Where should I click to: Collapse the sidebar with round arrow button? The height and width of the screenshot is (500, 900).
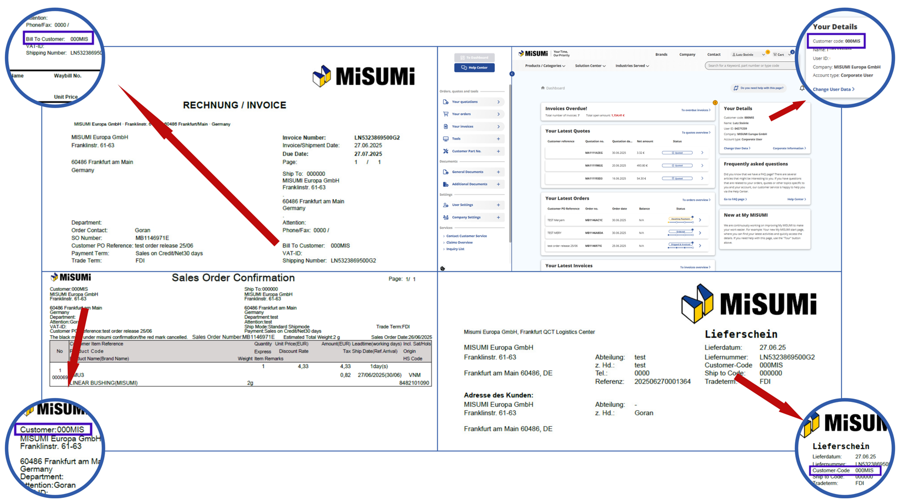[x=512, y=74]
